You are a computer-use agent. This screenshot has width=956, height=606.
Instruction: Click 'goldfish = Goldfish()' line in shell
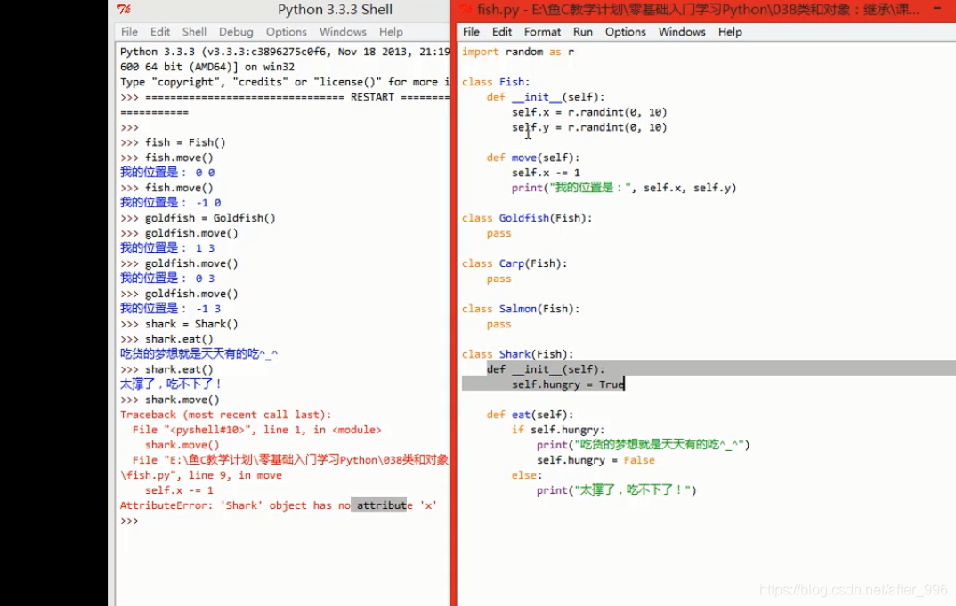click(x=198, y=218)
